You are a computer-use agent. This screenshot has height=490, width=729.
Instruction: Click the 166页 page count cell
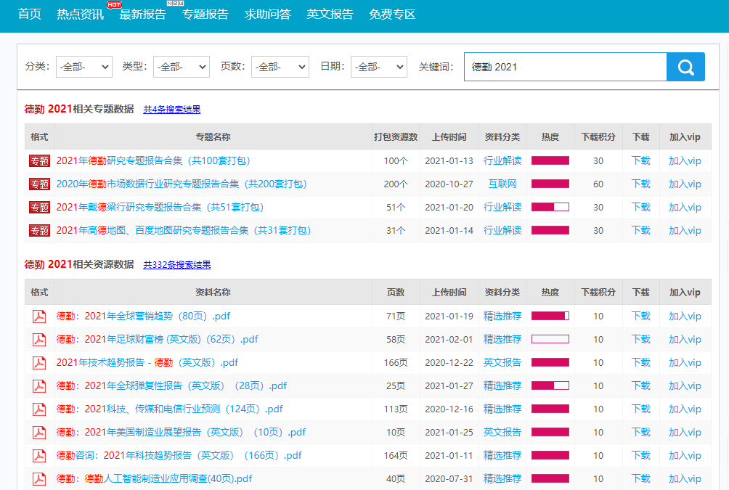click(396, 363)
